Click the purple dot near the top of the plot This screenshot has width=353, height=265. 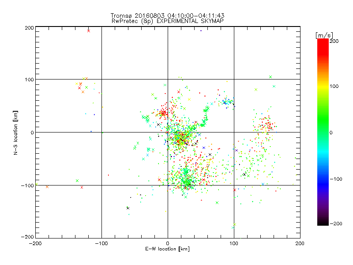coord(201,30)
